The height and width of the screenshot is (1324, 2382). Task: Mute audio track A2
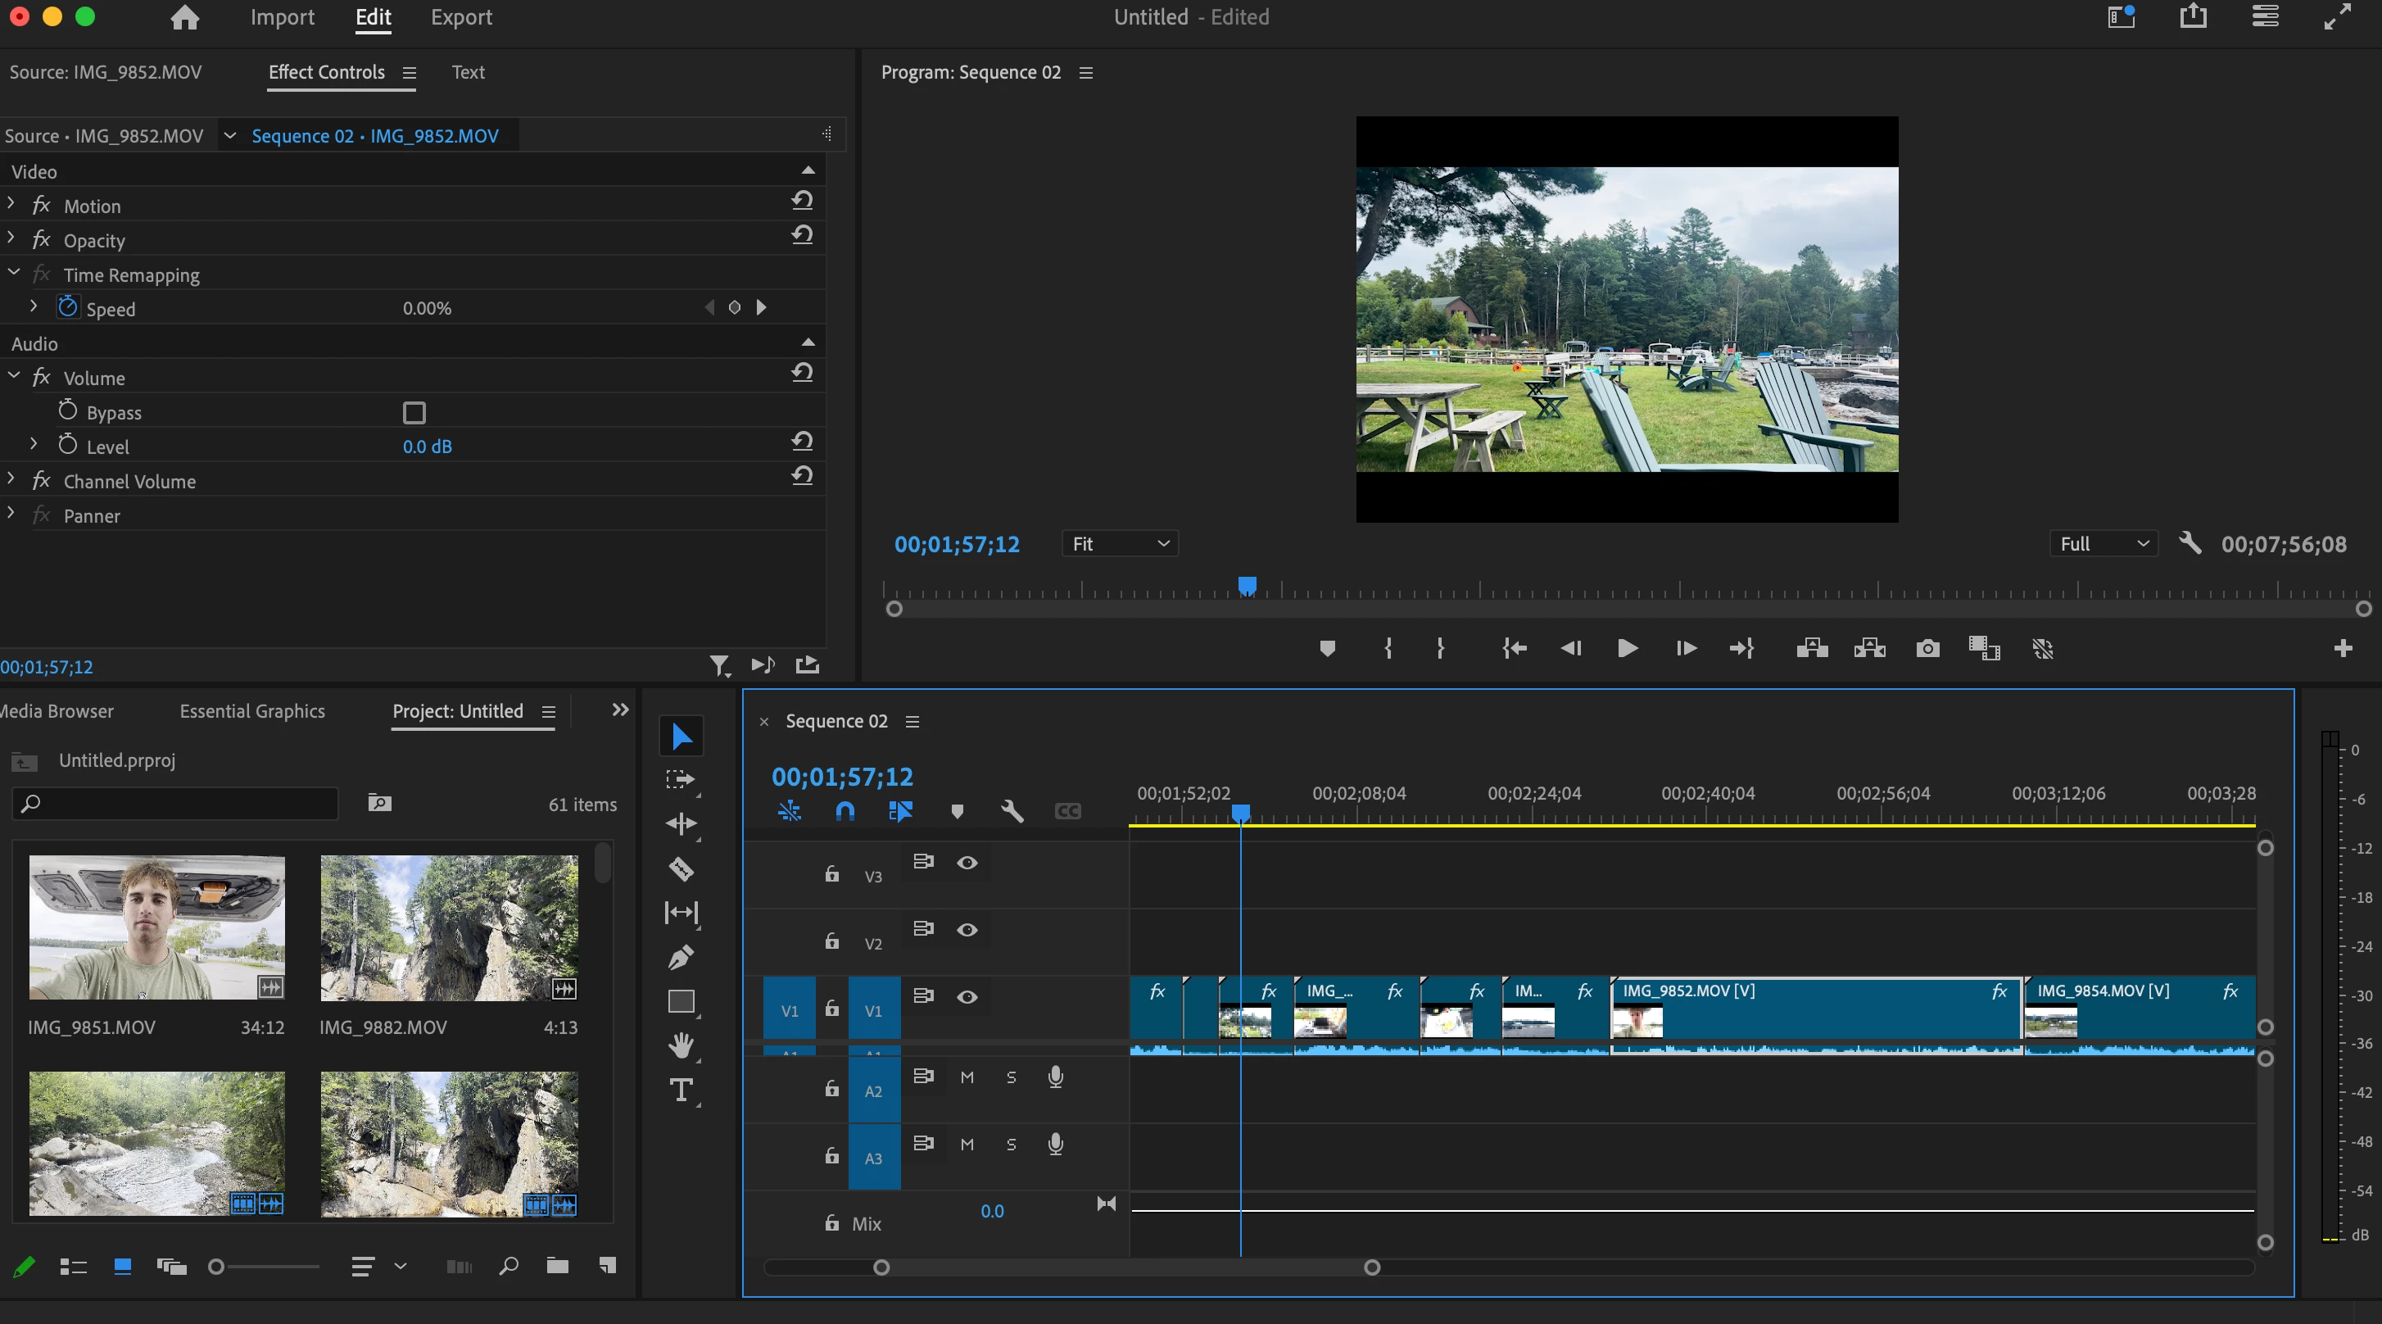click(967, 1077)
